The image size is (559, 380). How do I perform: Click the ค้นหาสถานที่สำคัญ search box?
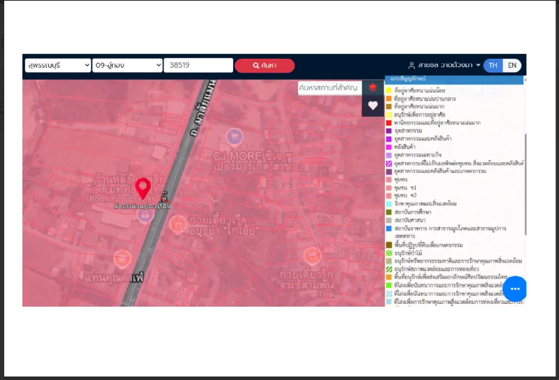pyautogui.click(x=330, y=87)
